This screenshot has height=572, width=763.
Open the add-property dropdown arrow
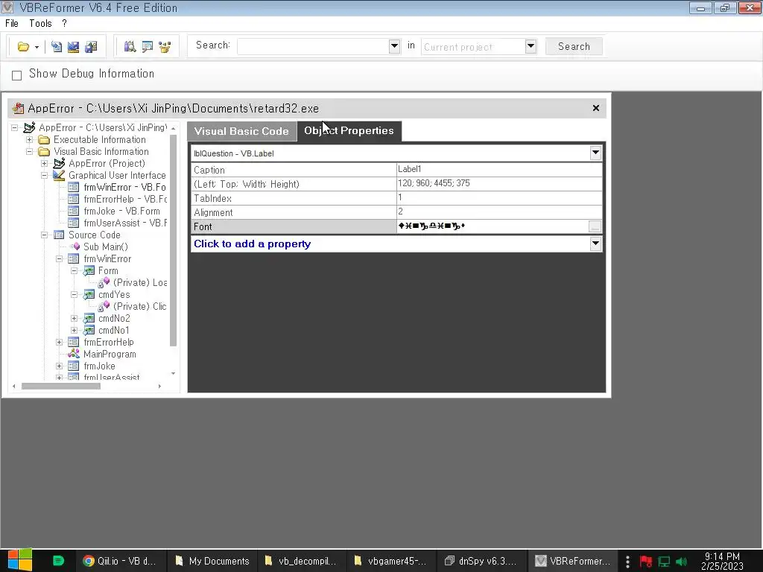595,244
